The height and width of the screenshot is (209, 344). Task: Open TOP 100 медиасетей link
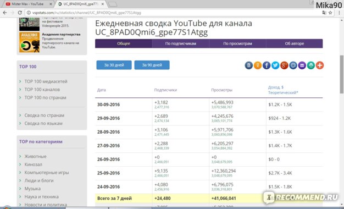(x=46, y=81)
